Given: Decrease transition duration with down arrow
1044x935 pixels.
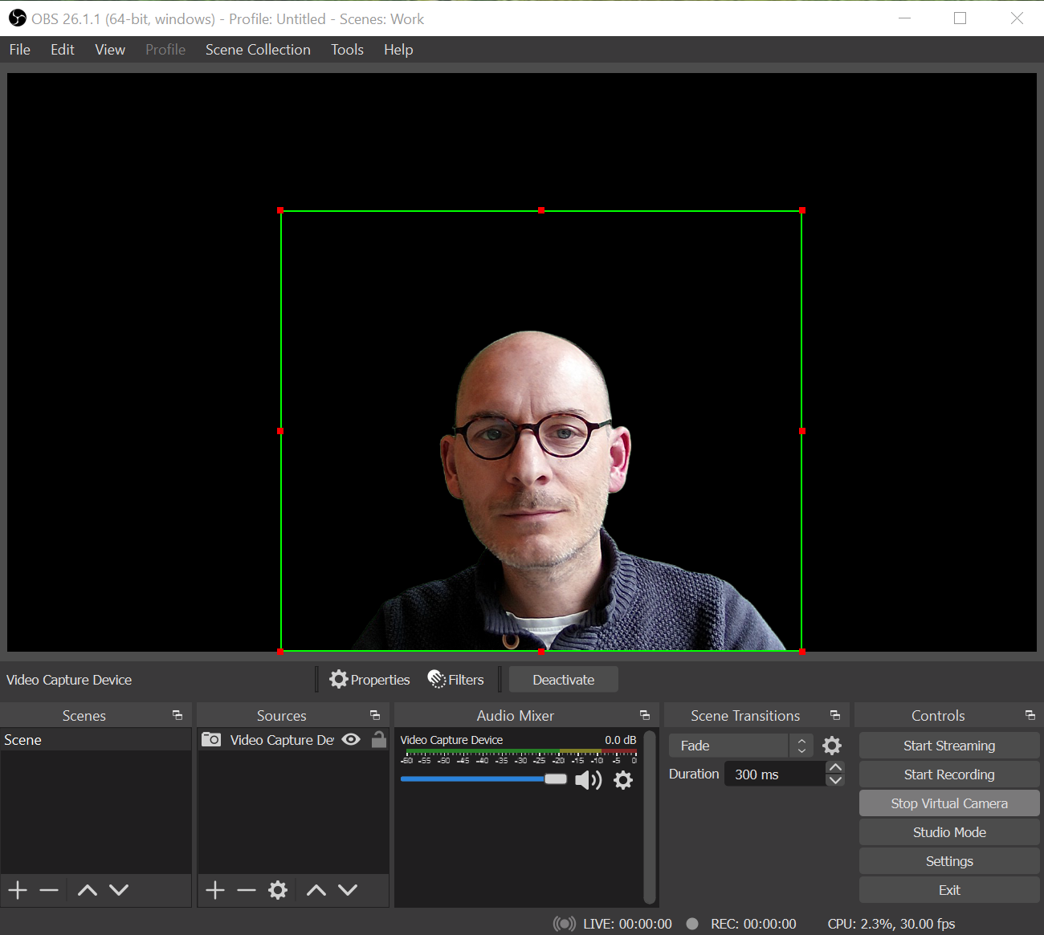Looking at the screenshot, I should pos(835,780).
